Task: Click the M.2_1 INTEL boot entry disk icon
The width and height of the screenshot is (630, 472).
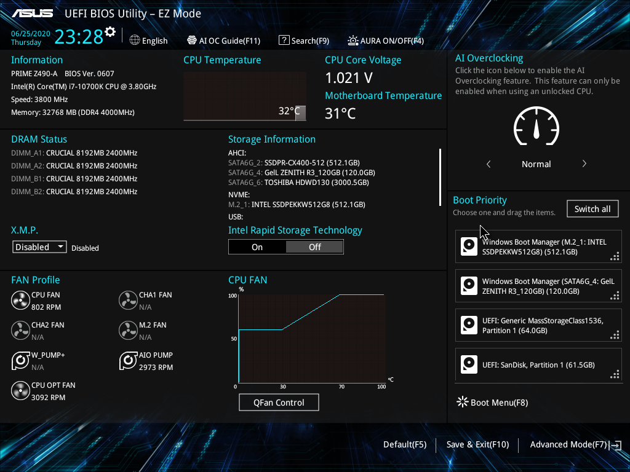Action: pyautogui.click(x=468, y=246)
